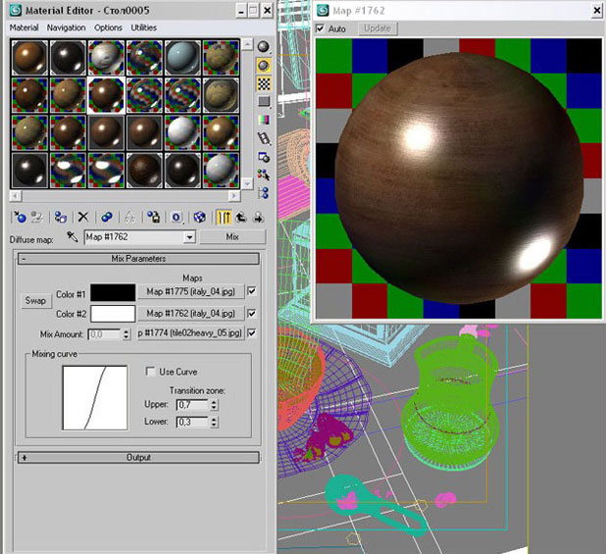Toggle Show End Result icon
The height and width of the screenshot is (554, 606).
pyautogui.click(x=223, y=217)
